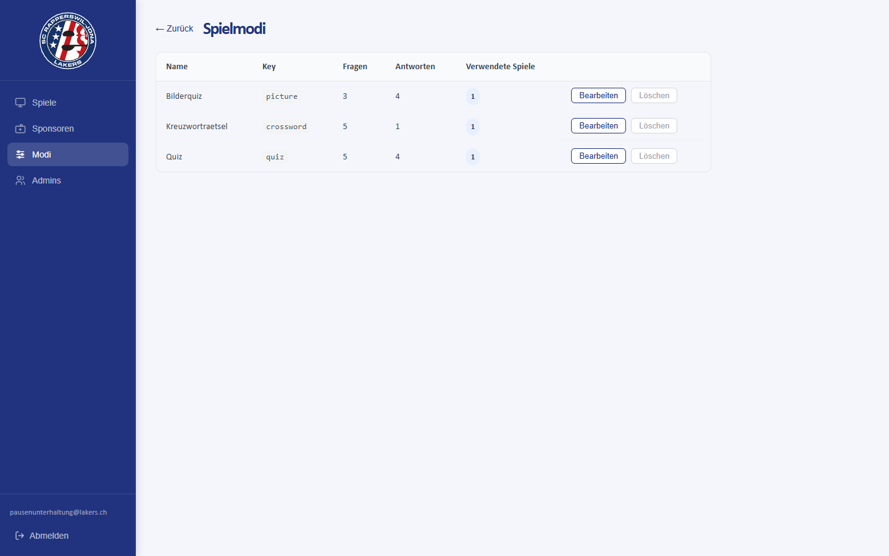
Task: Click the monitor icon beside Spiele
Action: (20, 103)
